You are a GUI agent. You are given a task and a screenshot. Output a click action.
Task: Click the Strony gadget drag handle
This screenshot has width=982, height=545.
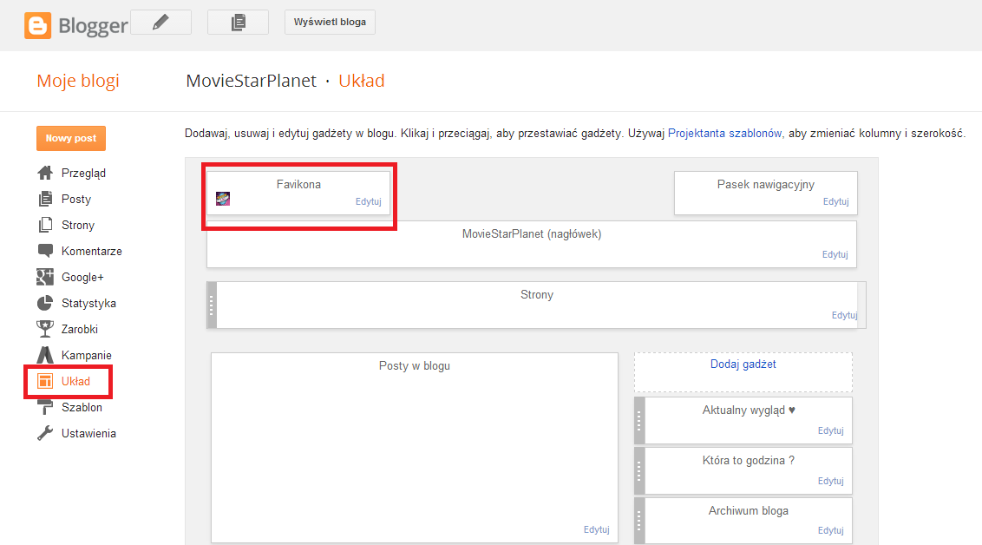pyautogui.click(x=212, y=305)
